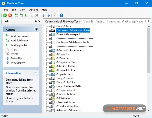
Task: Toggle the &Run with Parameters... checkbox
Action: 50,50
